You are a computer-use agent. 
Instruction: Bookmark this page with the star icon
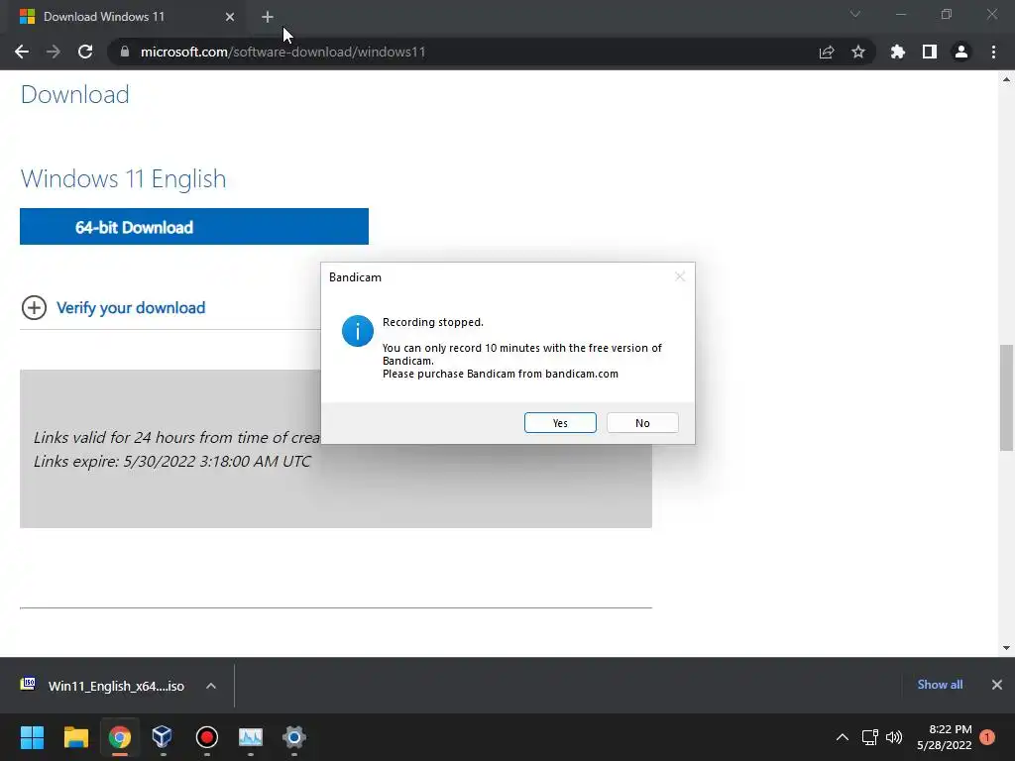pyautogui.click(x=858, y=52)
